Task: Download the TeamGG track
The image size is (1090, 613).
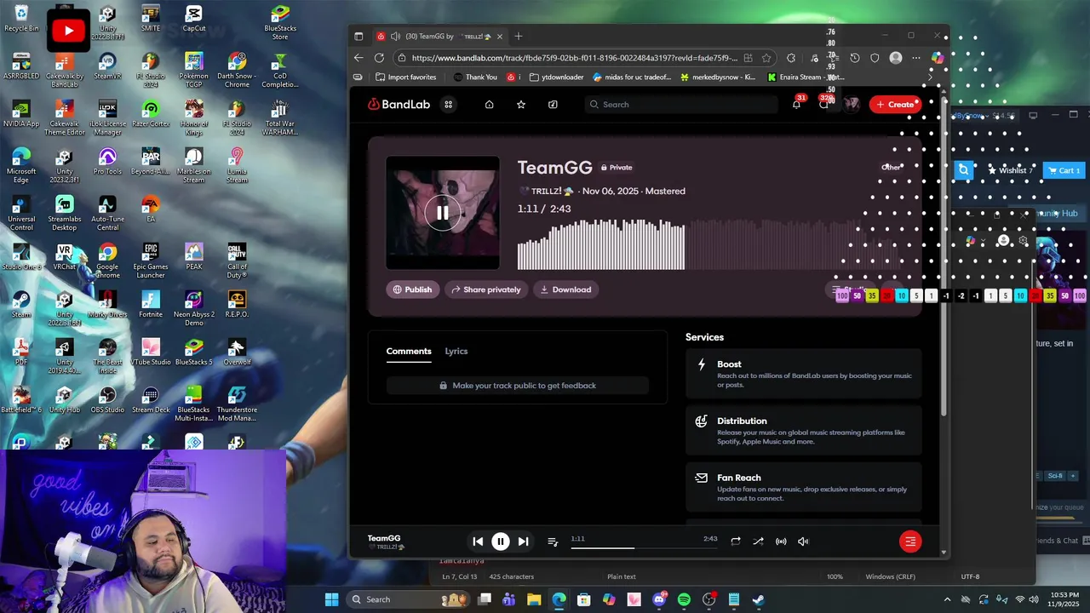Action: point(565,289)
